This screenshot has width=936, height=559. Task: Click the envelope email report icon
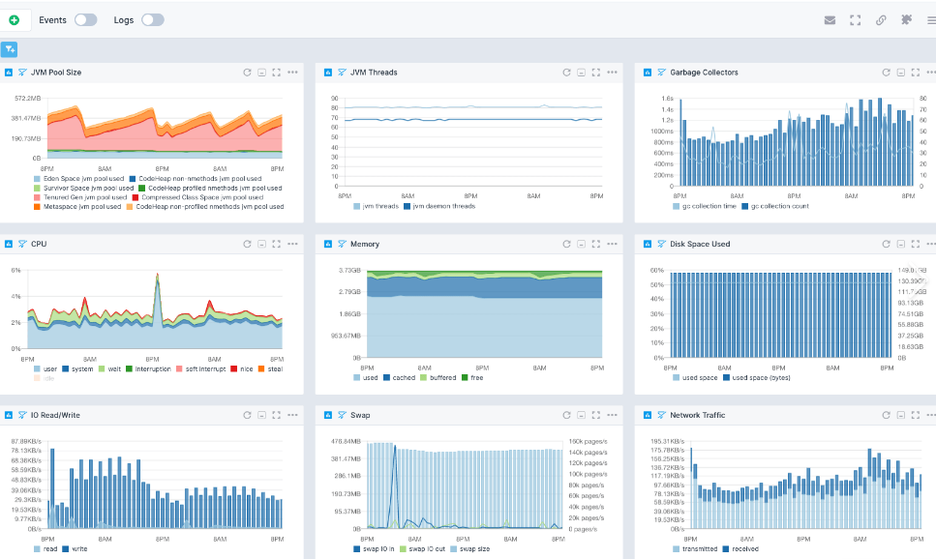coord(830,19)
